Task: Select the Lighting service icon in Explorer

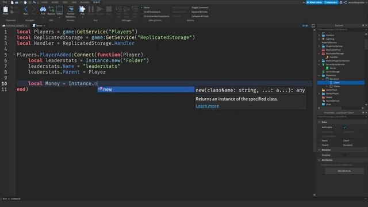Action: pyautogui.click(x=323, y=39)
